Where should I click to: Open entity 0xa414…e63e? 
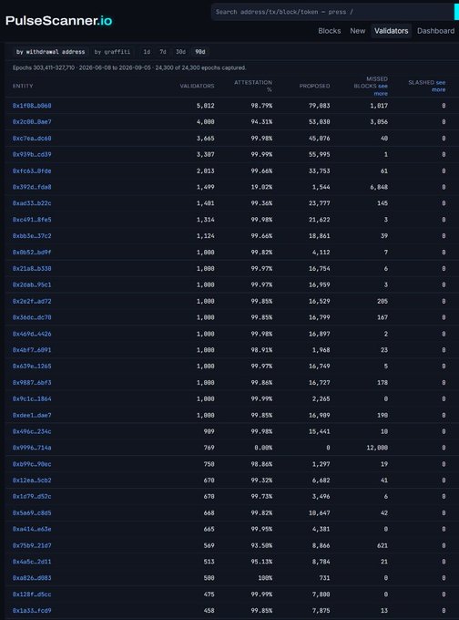click(x=32, y=529)
